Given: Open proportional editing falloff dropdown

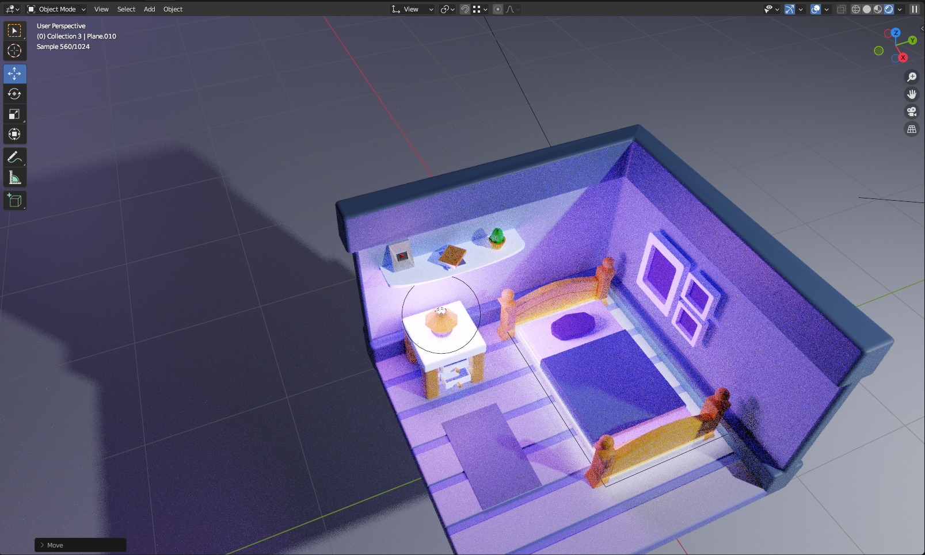Looking at the screenshot, I should pos(513,9).
